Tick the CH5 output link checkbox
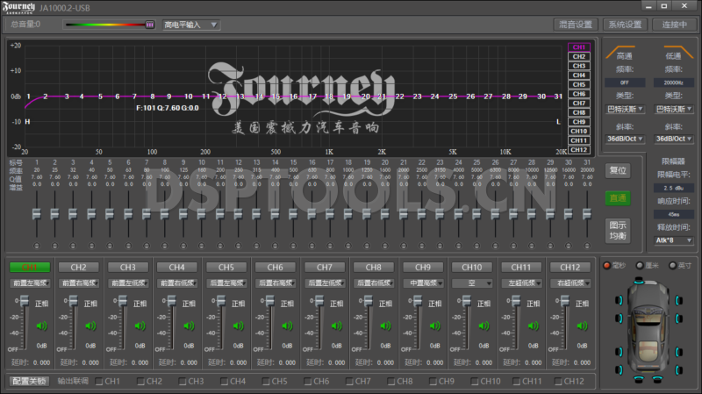Screen dimensions: 702x394 267,382
